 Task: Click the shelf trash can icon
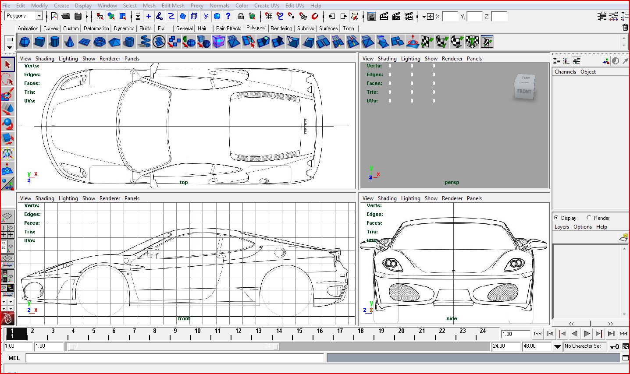[x=625, y=28]
